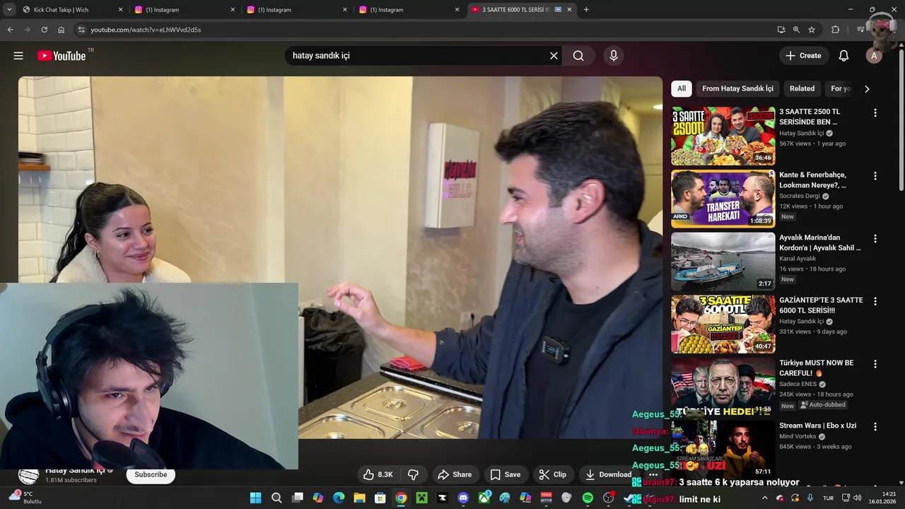Select the From Hatay Sandık İçi chip

click(737, 88)
